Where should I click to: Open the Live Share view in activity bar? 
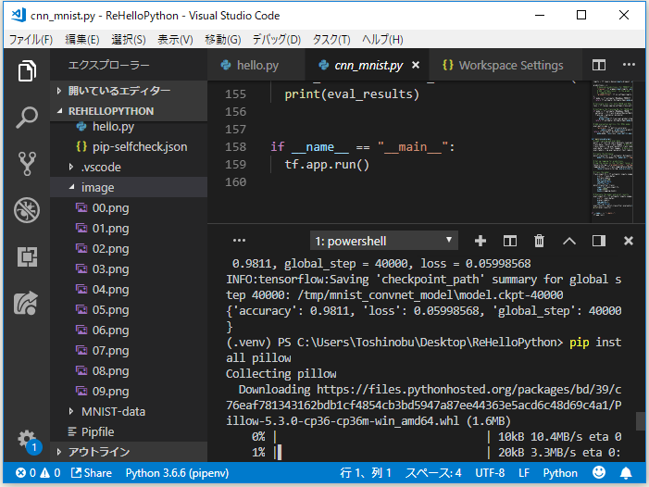(x=26, y=303)
